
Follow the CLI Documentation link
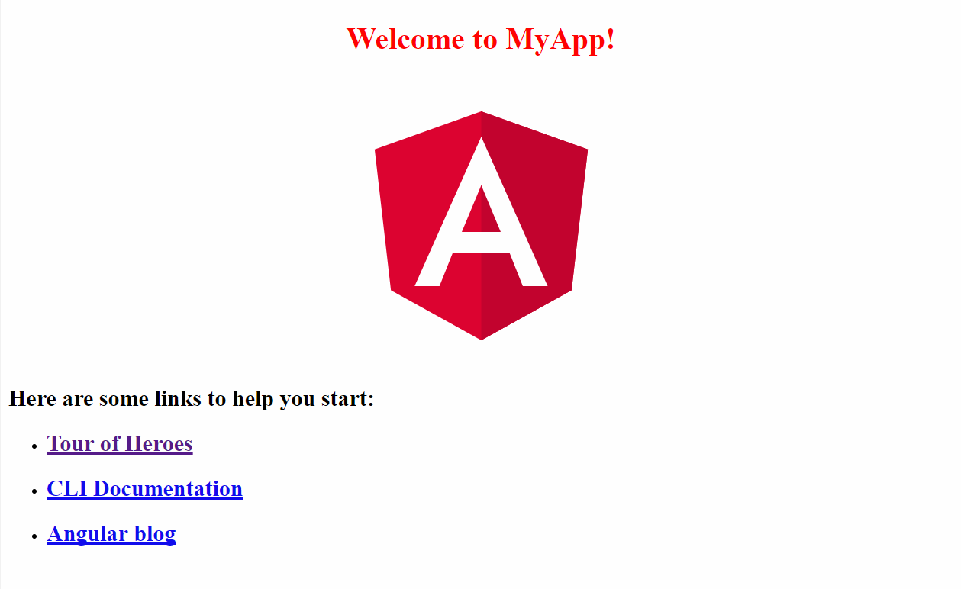point(145,488)
